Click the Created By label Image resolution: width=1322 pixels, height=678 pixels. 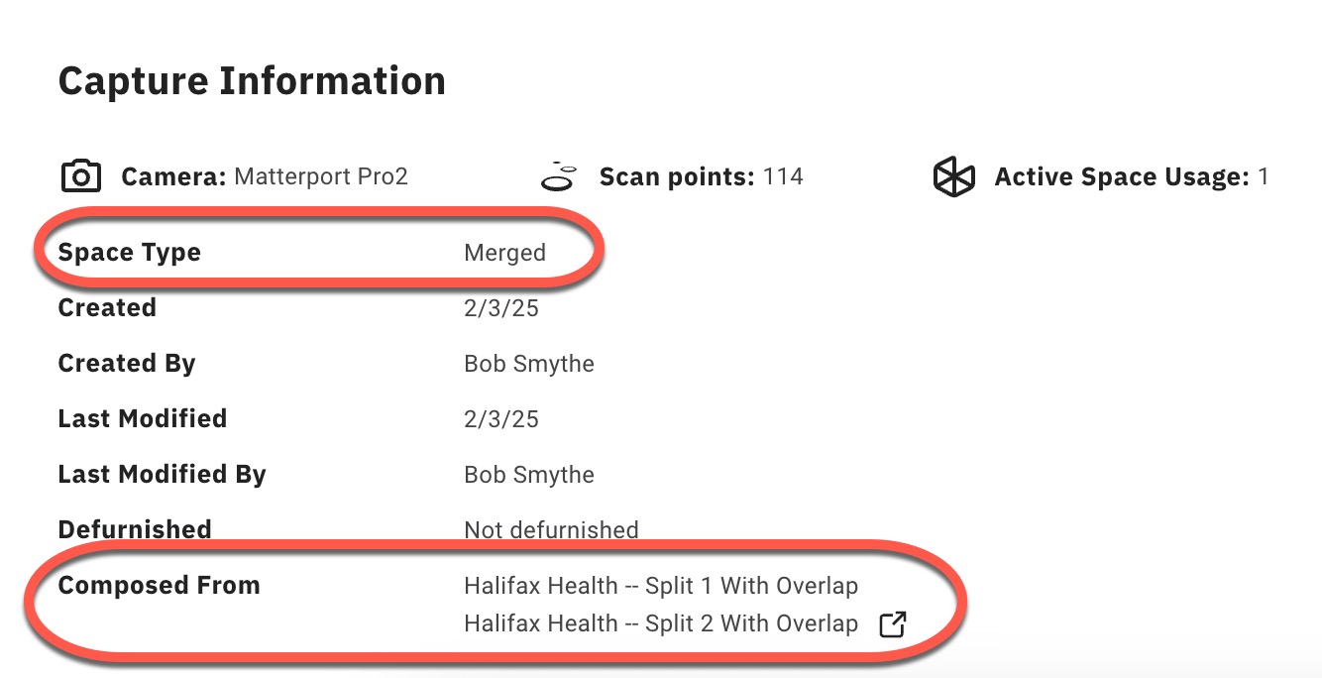coord(127,364)
